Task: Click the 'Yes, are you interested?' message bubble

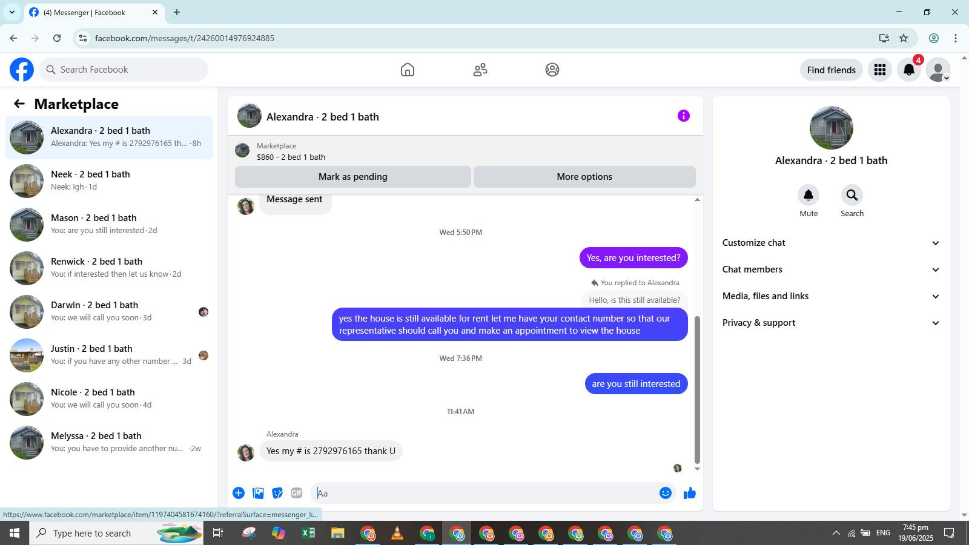Action: pyautogui.click(x=633, y=258)
